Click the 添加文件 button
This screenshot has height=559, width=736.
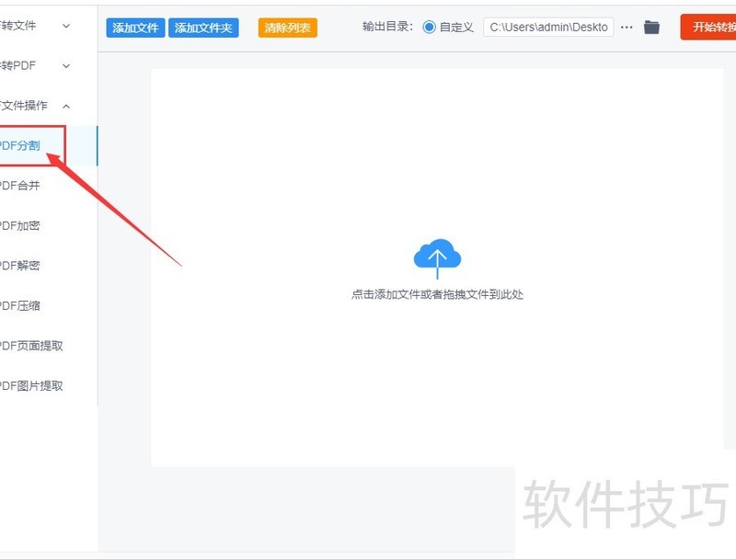click(x=134, y=27)
